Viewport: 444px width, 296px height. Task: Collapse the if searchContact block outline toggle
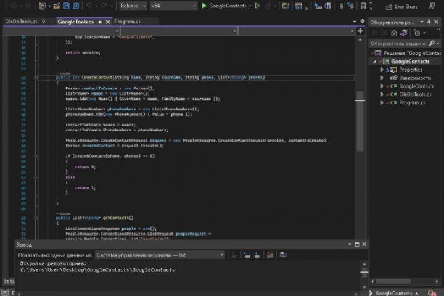point(36,156)
